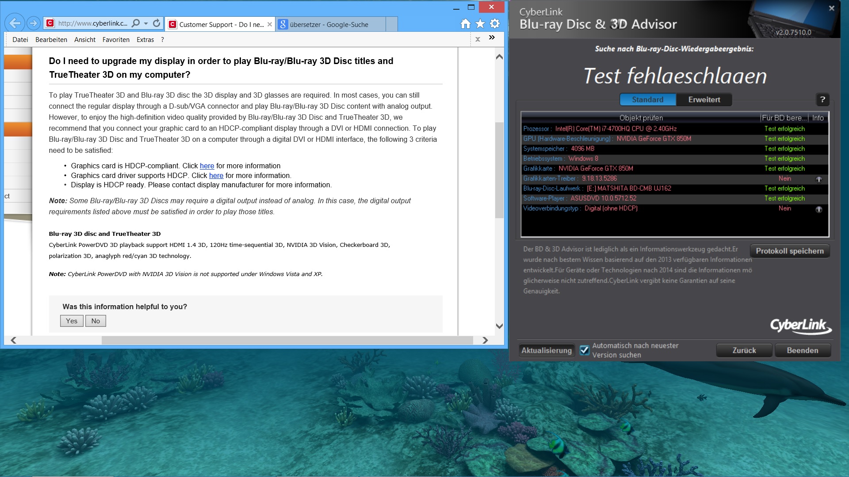Switch to Standard view toggle
The height and width of the screenshot is (477, 849).
[647, 100]
